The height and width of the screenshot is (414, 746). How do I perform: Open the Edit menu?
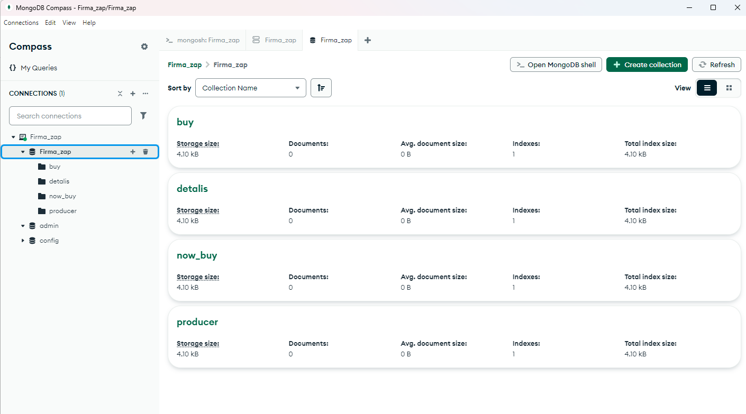50,23
